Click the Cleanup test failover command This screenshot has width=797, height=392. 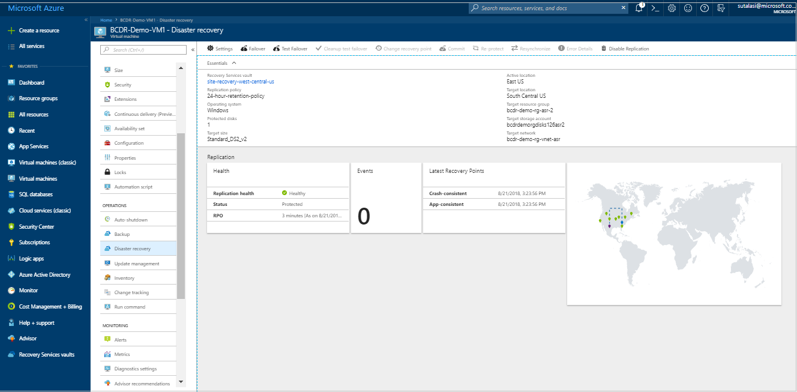tap(341, 49)
